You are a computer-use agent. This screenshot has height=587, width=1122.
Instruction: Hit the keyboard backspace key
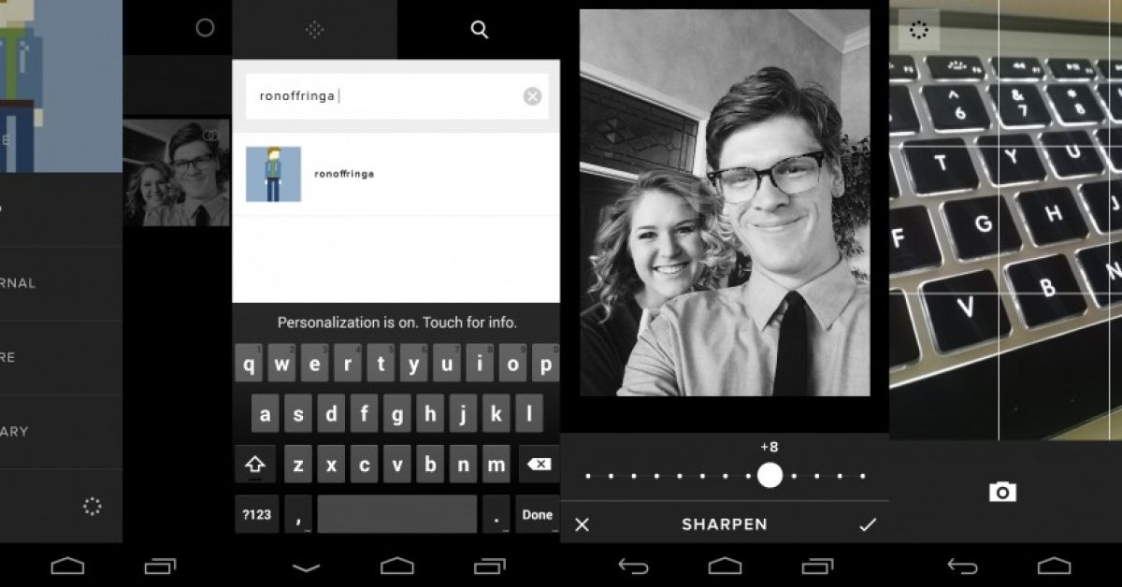(539, 464)
